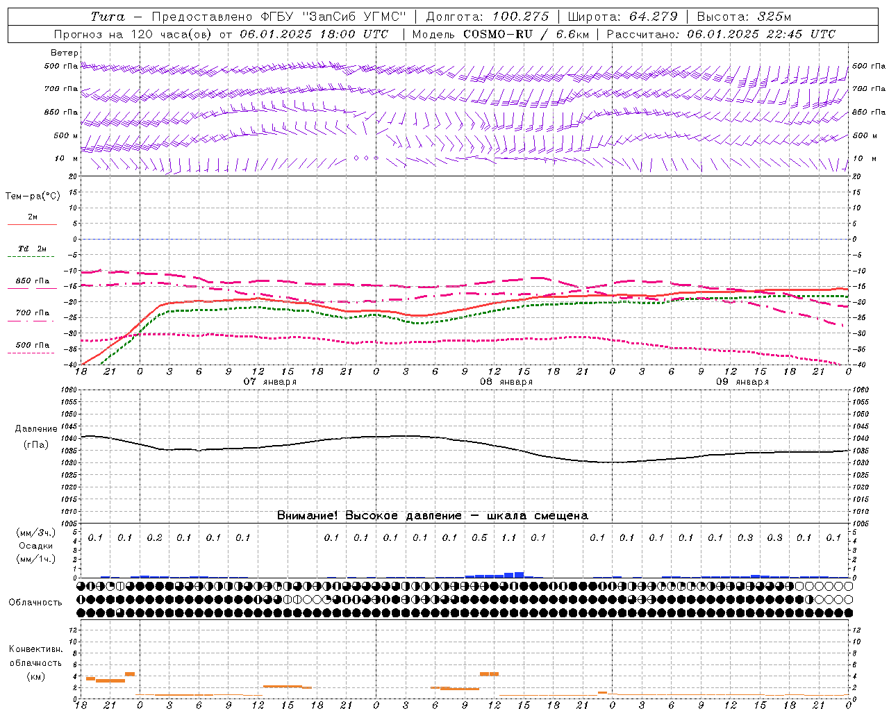Select the "Широта: 64.279" latitude value
889x711 pixels.
click(622, 17)
